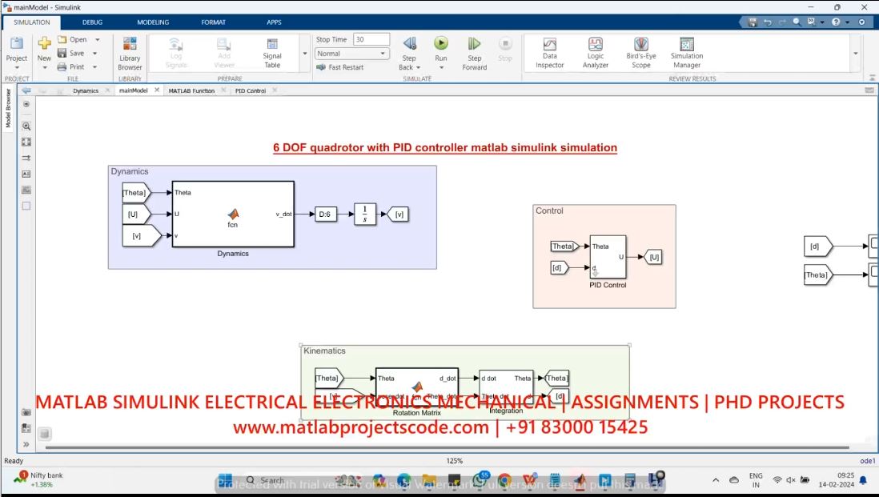The height and width of the screenshot is (497, 879).
Task: Click the Signal Table icon
Action: click(x=272, y=53)
